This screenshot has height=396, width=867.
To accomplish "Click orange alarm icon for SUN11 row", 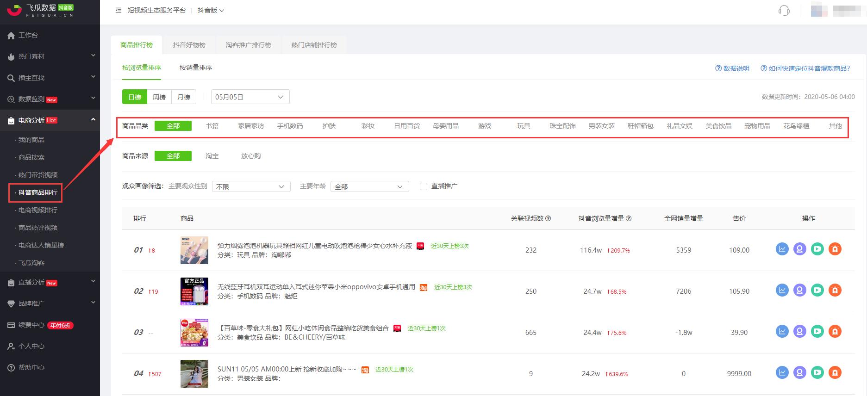I will coord(835,373).
